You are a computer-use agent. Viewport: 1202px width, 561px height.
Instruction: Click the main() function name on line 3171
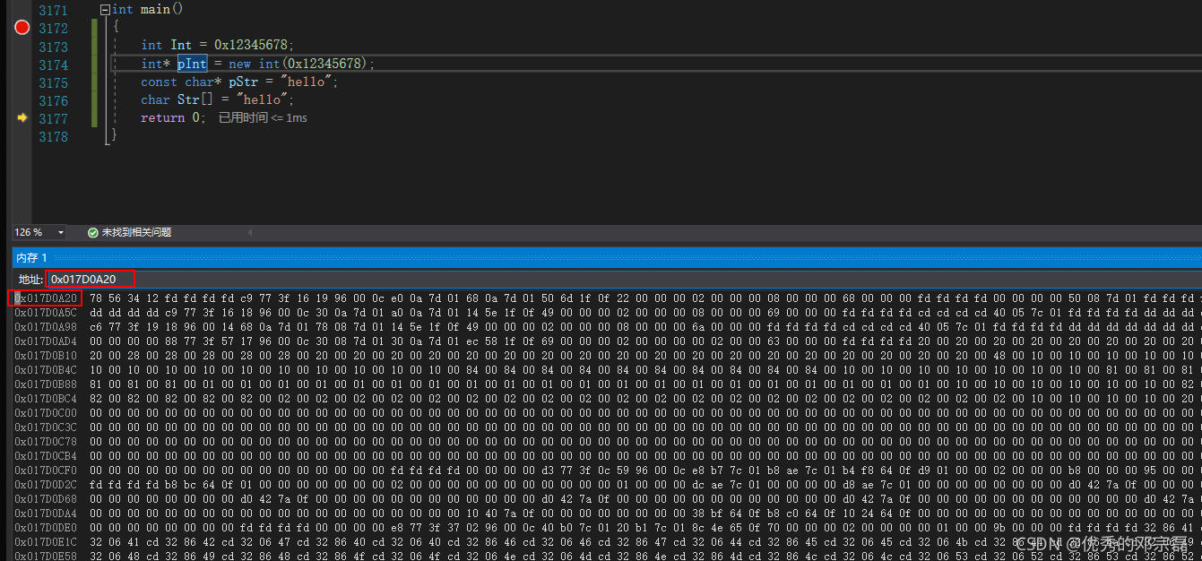tap(162, 10)
